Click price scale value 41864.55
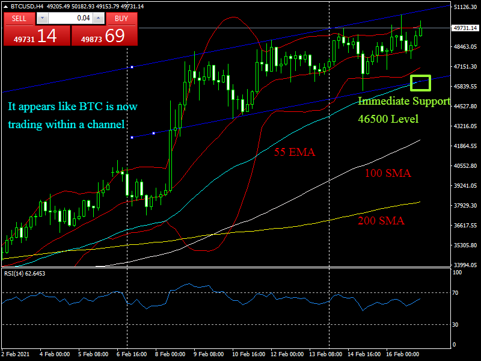Image resolution: width=481 pixels, height=361 pixels. 465,146
